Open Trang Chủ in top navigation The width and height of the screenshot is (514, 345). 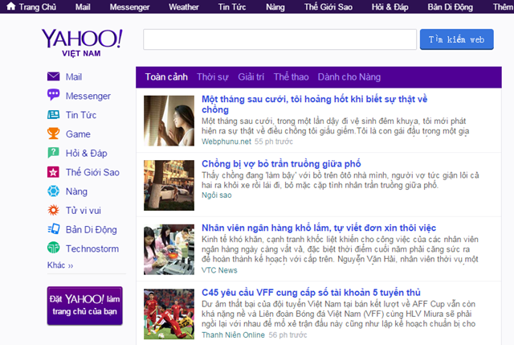(x=38, y=7)
